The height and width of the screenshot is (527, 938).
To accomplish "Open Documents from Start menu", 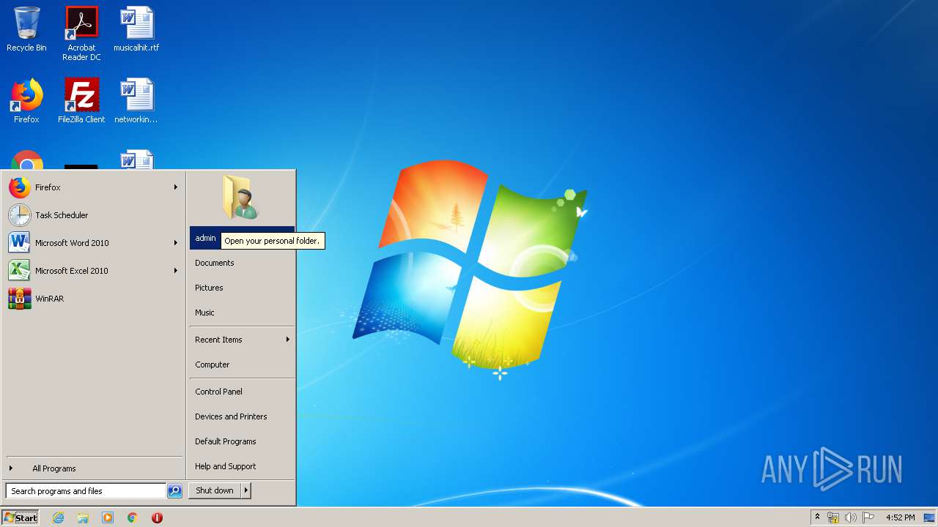I will (242, 263).
